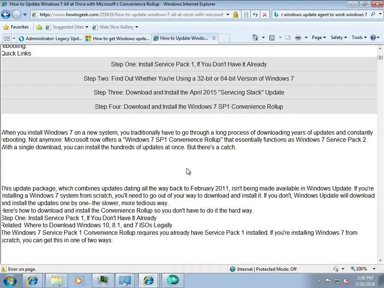
Task: Click the howtogeek URL address field
Action: tap(131, 15)
